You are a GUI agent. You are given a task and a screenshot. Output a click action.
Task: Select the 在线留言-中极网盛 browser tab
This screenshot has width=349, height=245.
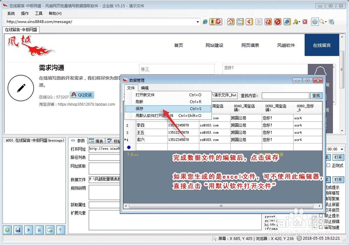click(21, 30)
